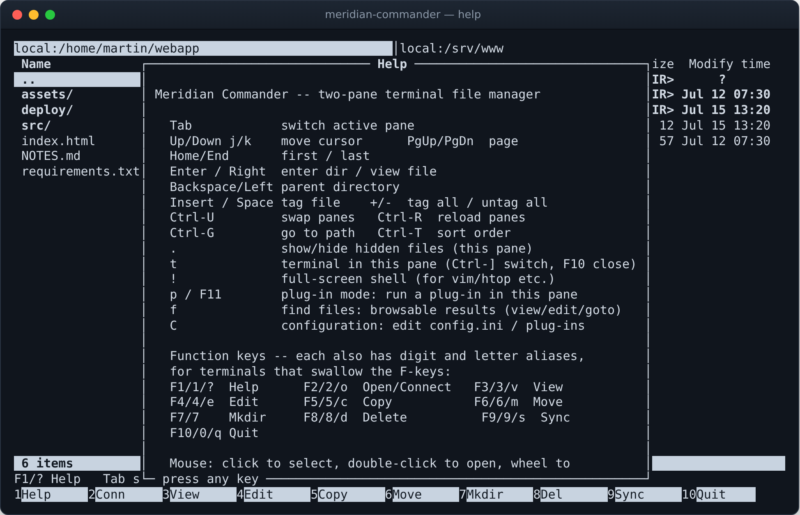Maximize the window with the green button

coord(50,15)
